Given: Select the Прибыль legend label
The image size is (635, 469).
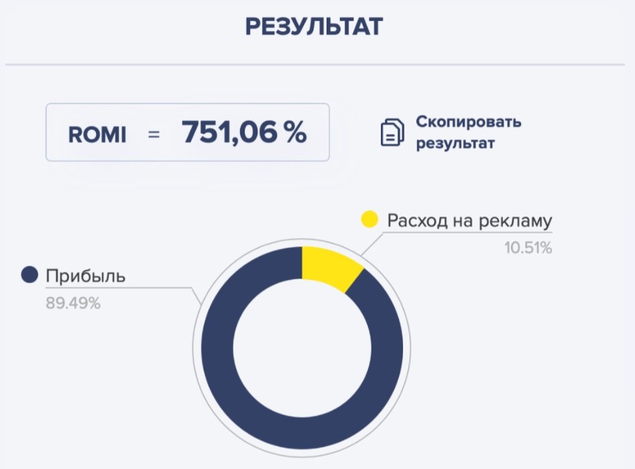Looking at the screenshot, I should pos(85,276).
